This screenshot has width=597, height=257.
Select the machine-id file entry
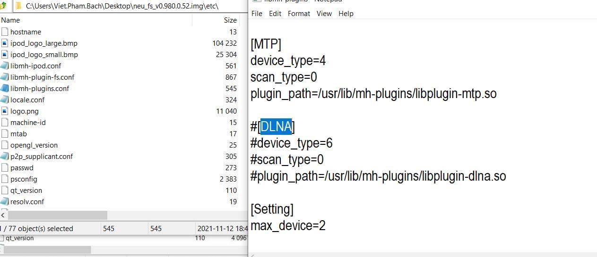27,123
